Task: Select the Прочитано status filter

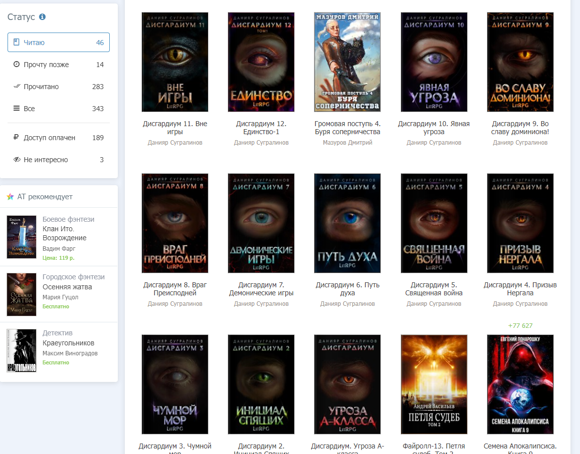Action: (59, 87)
